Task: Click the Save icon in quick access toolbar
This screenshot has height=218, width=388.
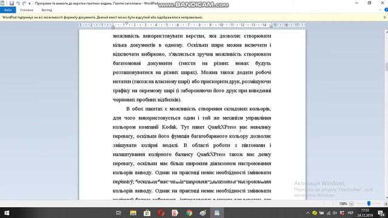Action: 12,3
